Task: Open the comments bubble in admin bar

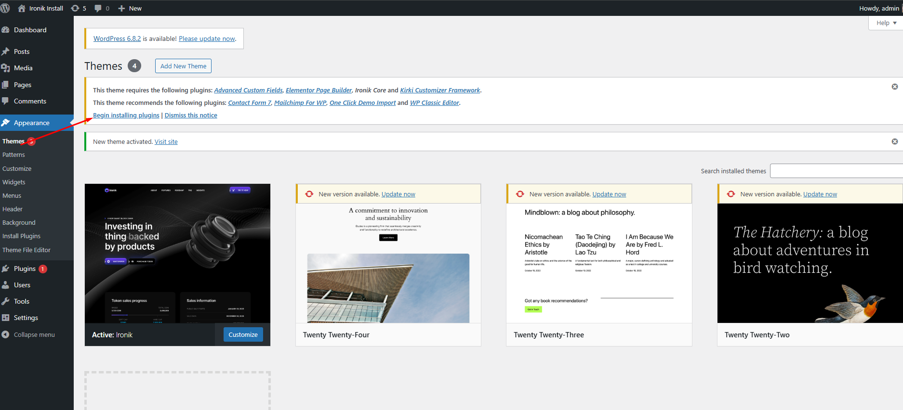Action: pos(98,8)
